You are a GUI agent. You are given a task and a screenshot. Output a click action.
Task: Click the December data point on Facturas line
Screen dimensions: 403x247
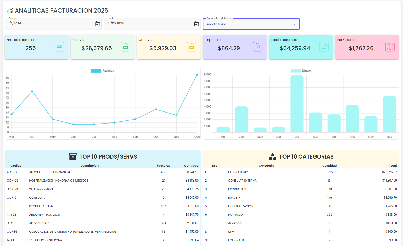[197, 75]
